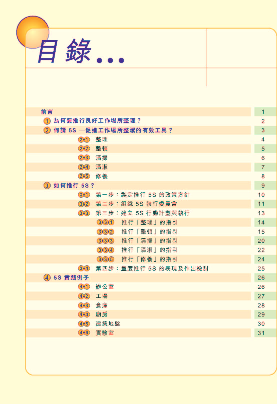Click the circled 3 chapter badge

47,186
